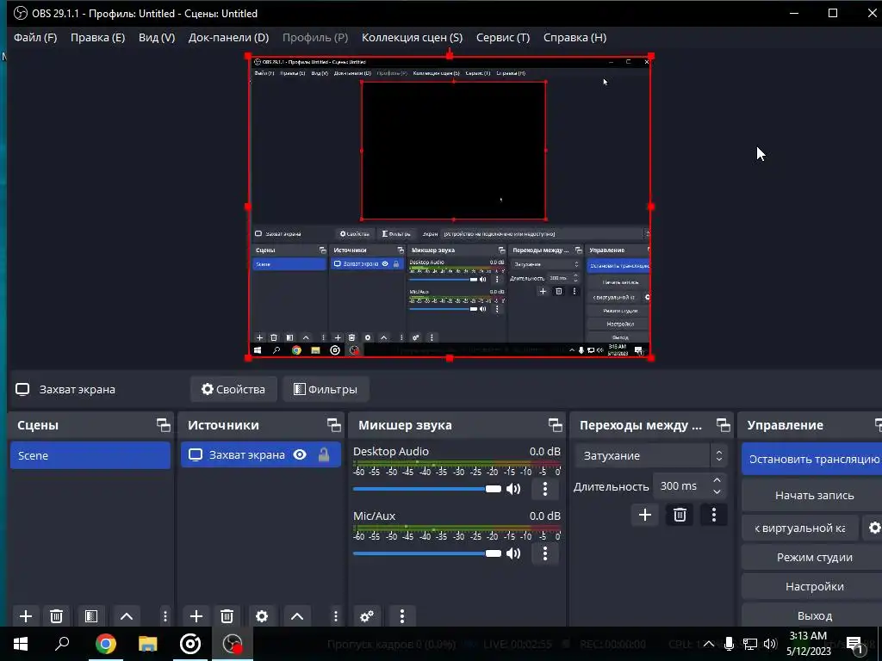This screenshot has width=882, height=661.
Task: Open the Правка (E) menu
Action: (97, 38)
